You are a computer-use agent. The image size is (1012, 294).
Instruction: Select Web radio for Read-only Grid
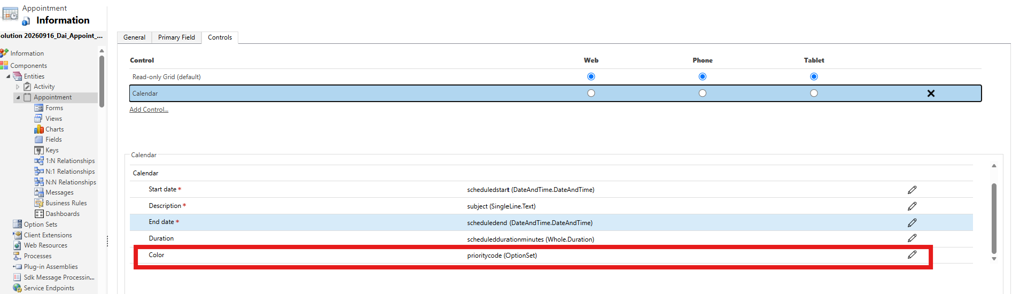tap(591, 76)
